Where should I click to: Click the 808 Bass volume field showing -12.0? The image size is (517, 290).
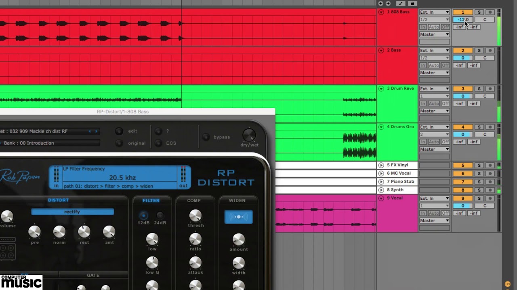tap(463, 19)
